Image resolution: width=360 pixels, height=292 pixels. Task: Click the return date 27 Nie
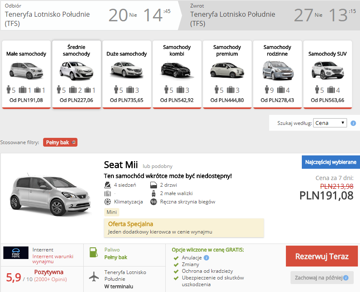[x=309, y=15]
